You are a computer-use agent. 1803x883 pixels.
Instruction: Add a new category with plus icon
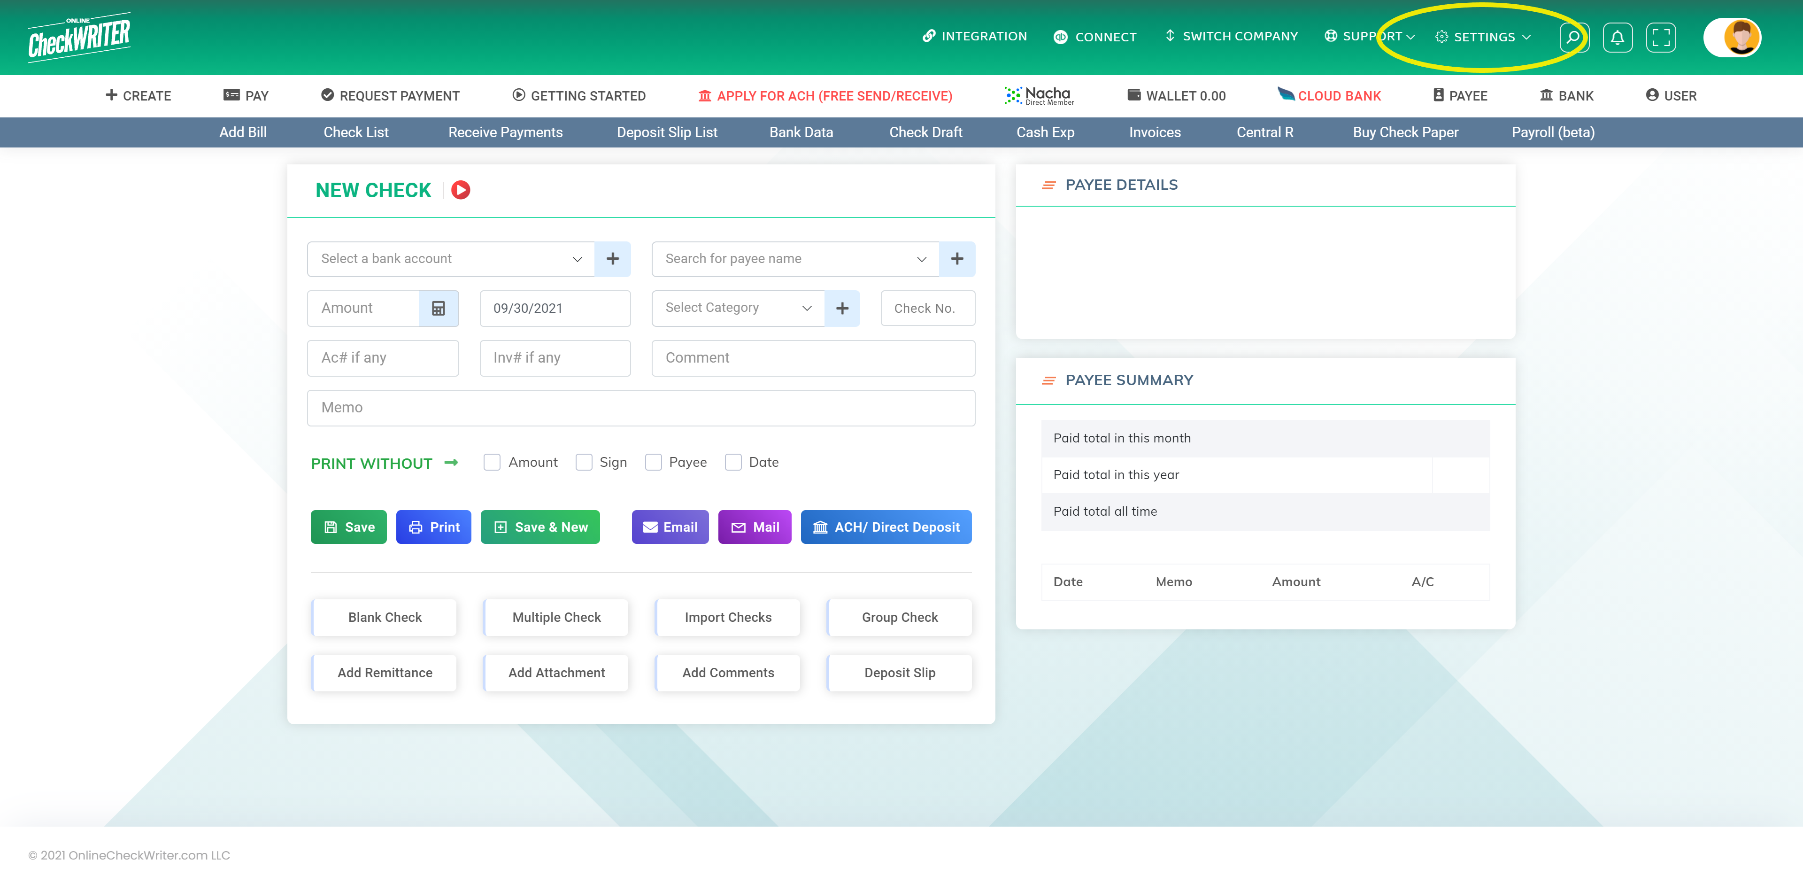coord(842,308)
